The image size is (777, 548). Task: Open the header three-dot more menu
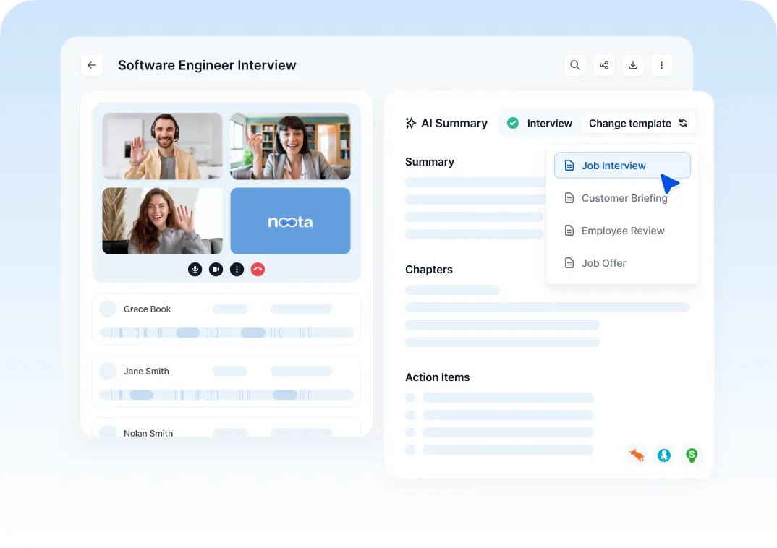662,65
